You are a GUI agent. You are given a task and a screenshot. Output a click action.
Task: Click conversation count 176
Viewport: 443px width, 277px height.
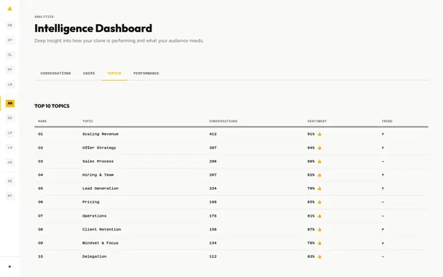click(x=213, y=216)
